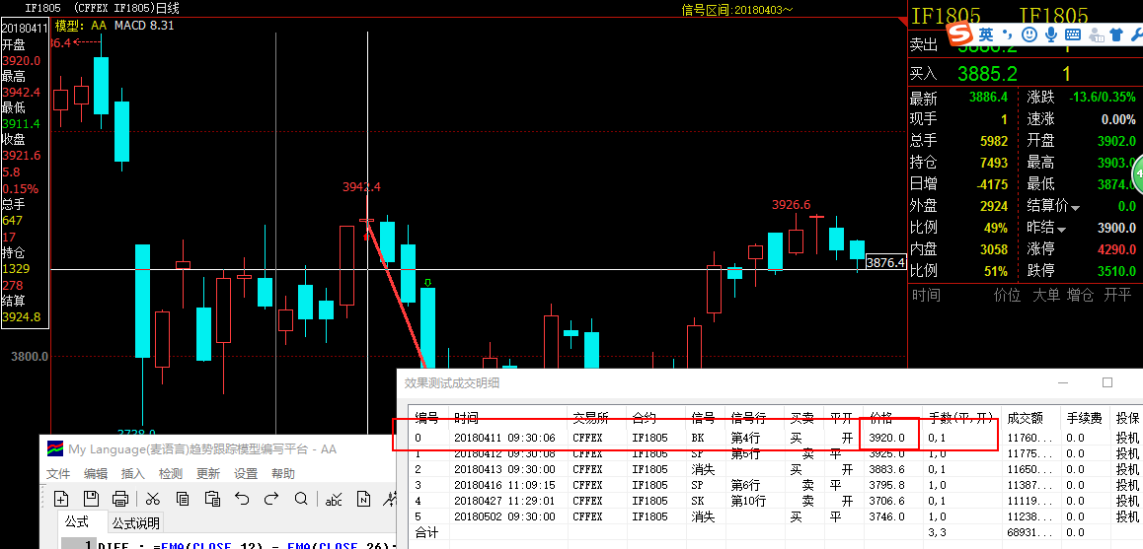Toggle the Sogou 英 language mode
Image resolution: width=1143 pixels, height=549 pixels.
pos(985,34)
